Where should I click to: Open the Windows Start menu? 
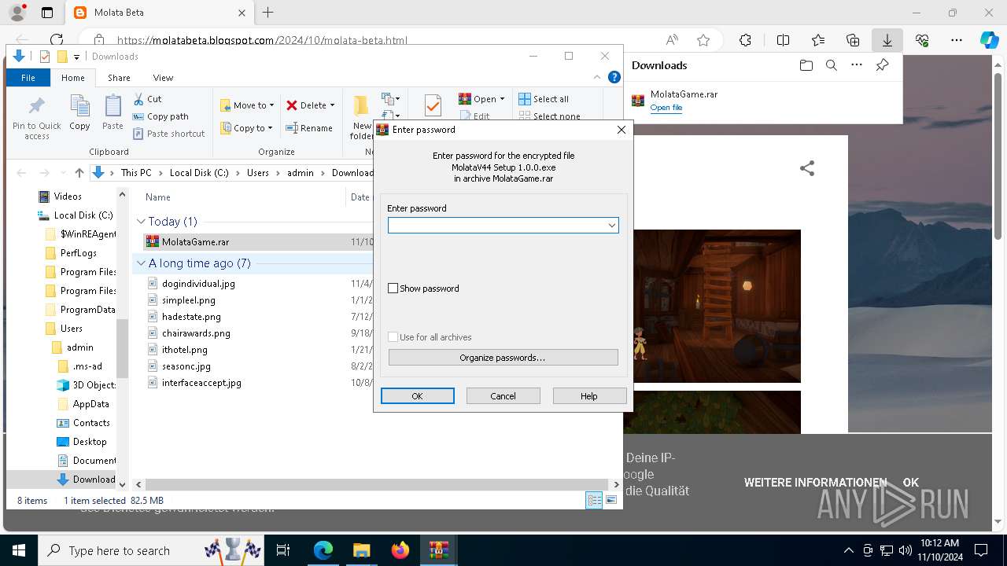18,550
